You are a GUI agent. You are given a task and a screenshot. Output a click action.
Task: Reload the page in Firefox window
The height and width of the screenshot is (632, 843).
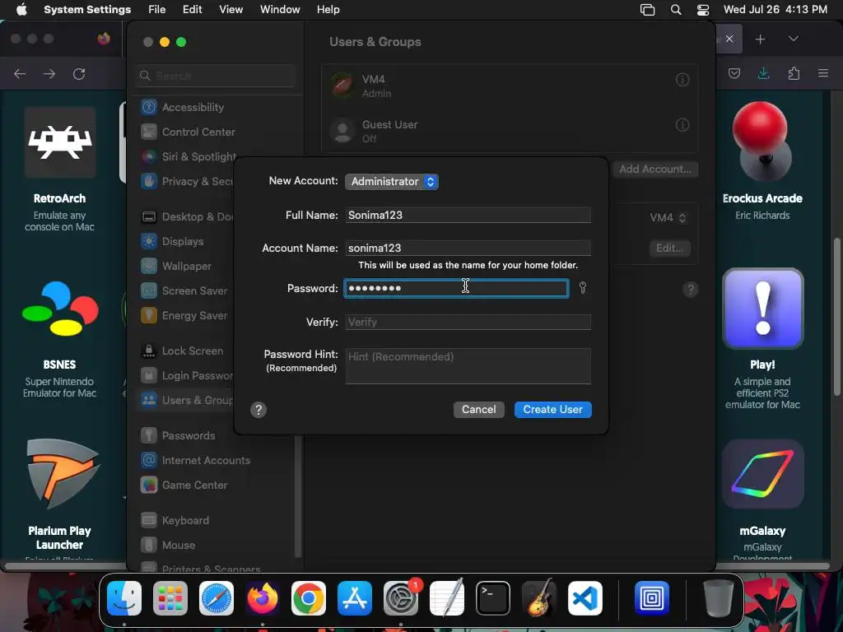tap(79, 73)
